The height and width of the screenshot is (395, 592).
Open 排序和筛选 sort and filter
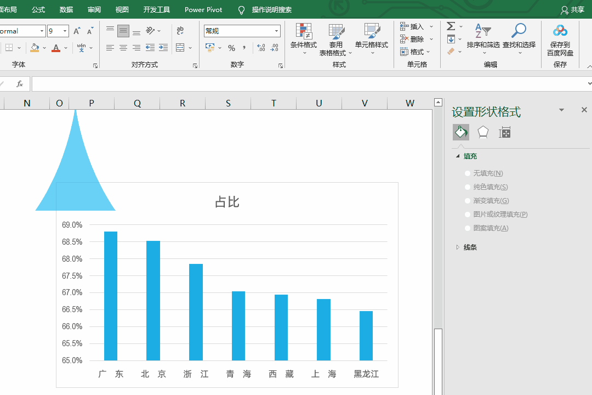[483, 34]
